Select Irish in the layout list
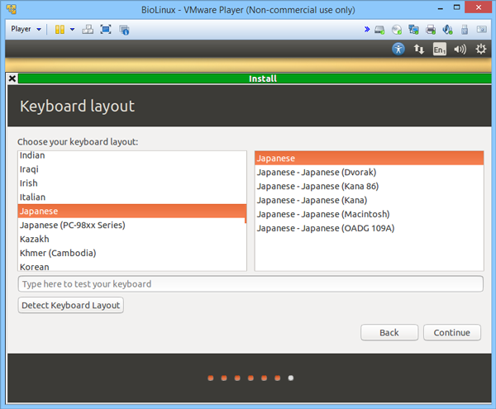This screenshot has width=496, height=409. coord(132,183)
